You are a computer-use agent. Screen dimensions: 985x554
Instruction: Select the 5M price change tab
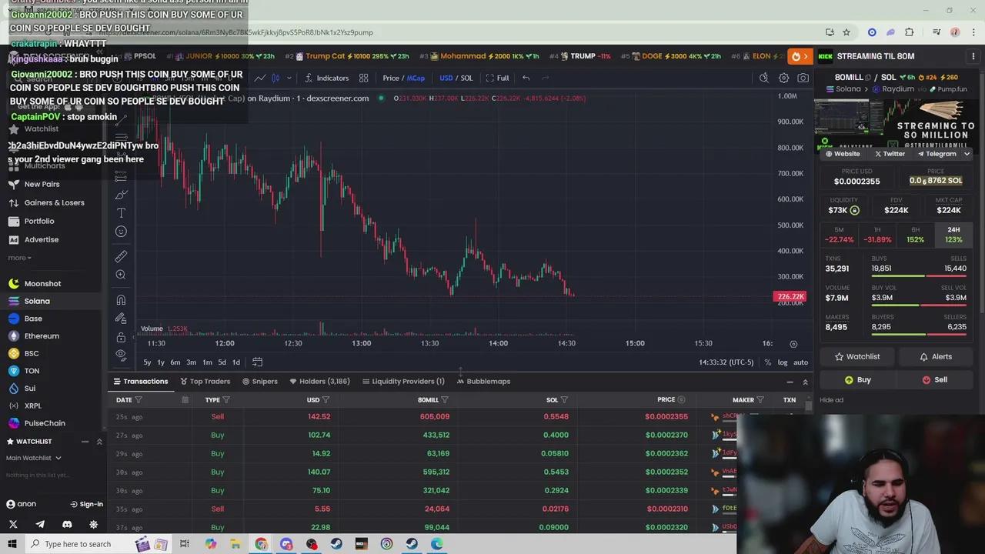839,235
